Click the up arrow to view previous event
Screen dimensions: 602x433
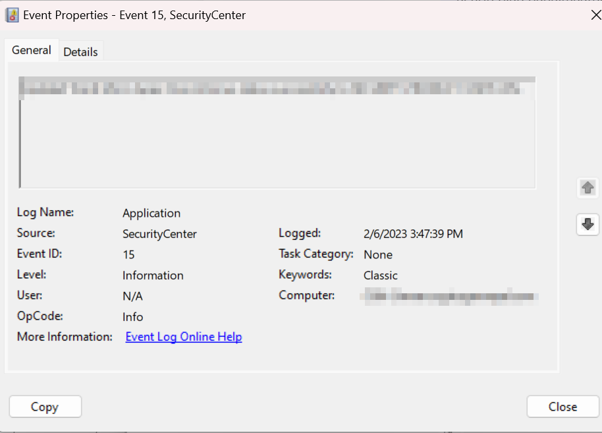pos(587,188)
